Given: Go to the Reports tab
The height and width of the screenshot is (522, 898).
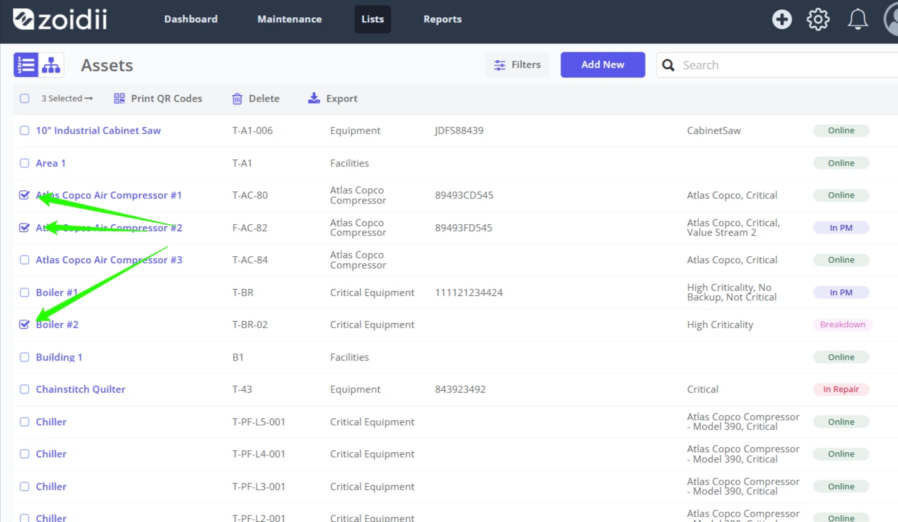Looking at the screenshot, I should (443, 19).
